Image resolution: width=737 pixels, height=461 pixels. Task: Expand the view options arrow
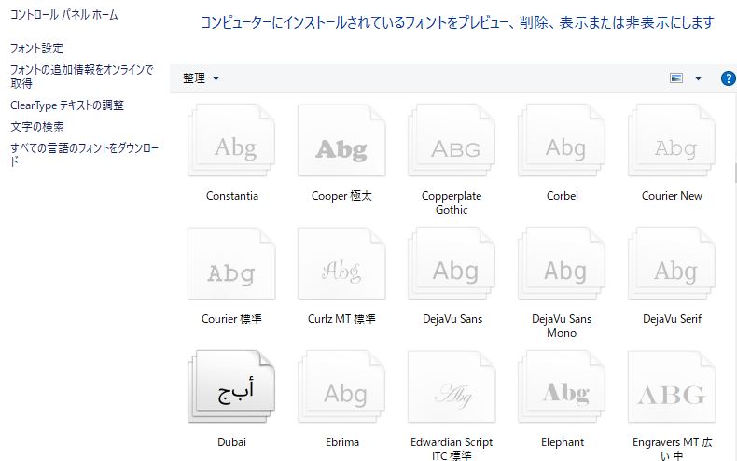(698, 78)
